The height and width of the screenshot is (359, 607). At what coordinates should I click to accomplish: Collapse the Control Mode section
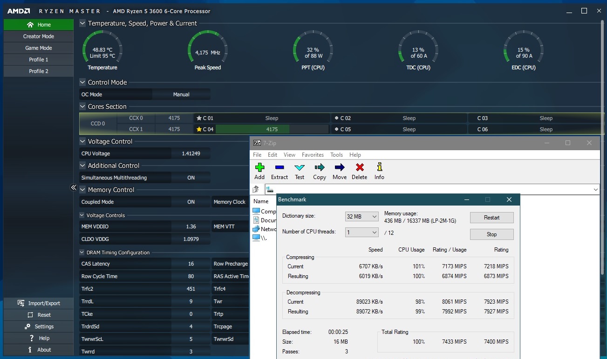point(82,82)
